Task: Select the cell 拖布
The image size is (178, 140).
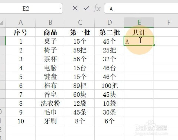Action: pyautogui.click(x=50, y=85)
